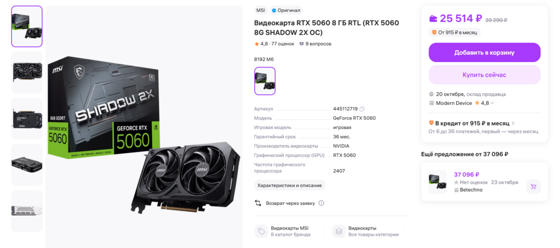560x248 pixels.
Task: Click the questions icon beside 9 вопросов
Action: tap(302, 44)
